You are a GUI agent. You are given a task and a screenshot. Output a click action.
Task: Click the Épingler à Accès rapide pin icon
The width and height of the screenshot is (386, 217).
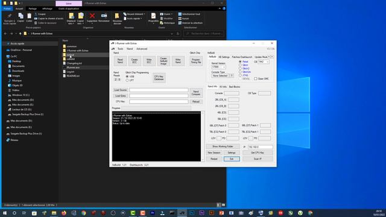10,16
